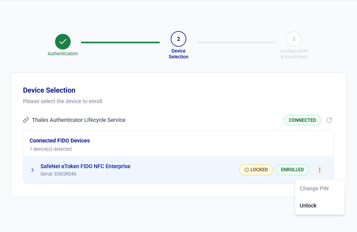Refresh the Thales service connection
357x232 pixels.
point(329,120)
